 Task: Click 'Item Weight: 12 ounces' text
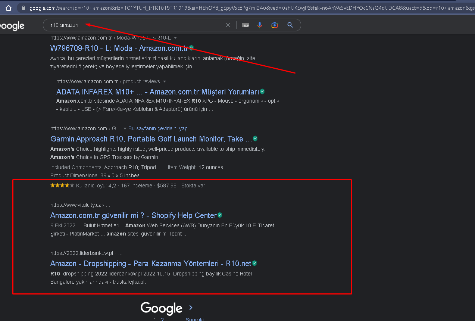196,167
